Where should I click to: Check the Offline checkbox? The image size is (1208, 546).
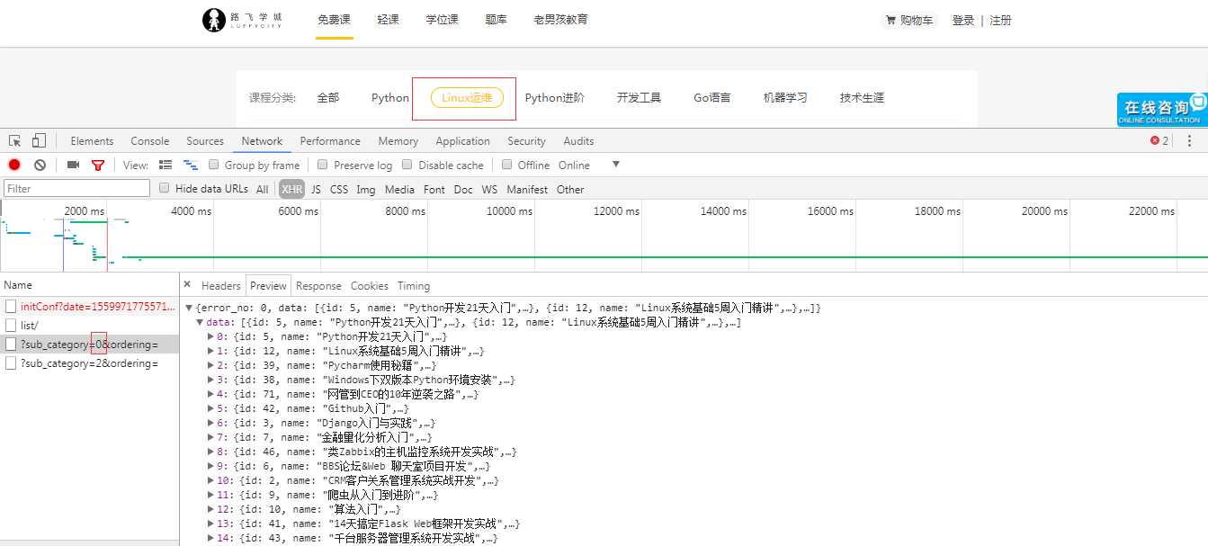point(507,165)
